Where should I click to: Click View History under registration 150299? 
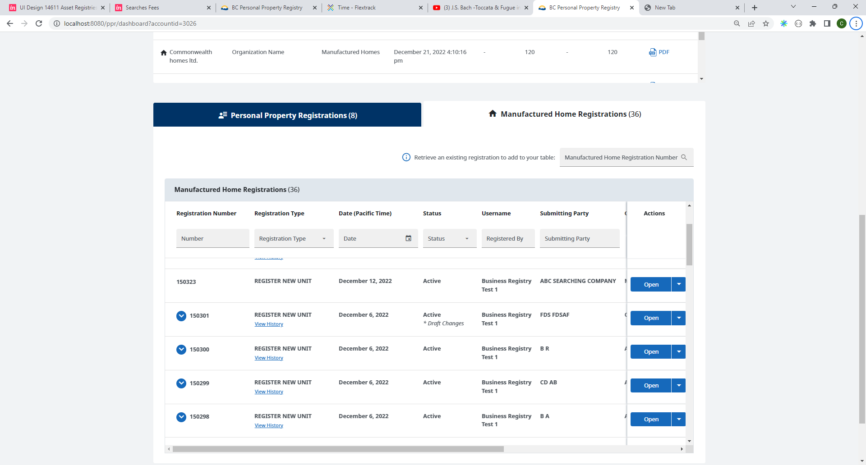tap(268, 392)
